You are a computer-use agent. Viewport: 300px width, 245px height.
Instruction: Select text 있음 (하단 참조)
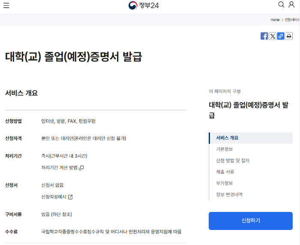pyautogui.click(x=57, y=215)
